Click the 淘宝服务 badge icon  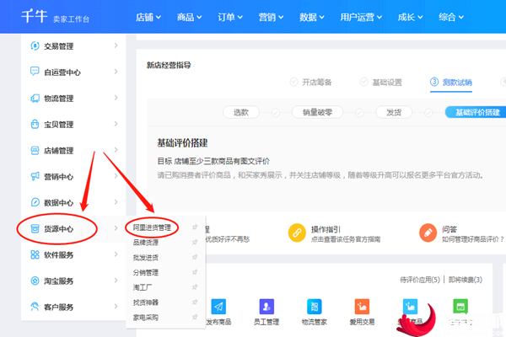(x=35, y=281)
